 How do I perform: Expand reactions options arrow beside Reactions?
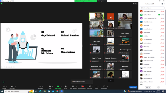tap(92, 87)
